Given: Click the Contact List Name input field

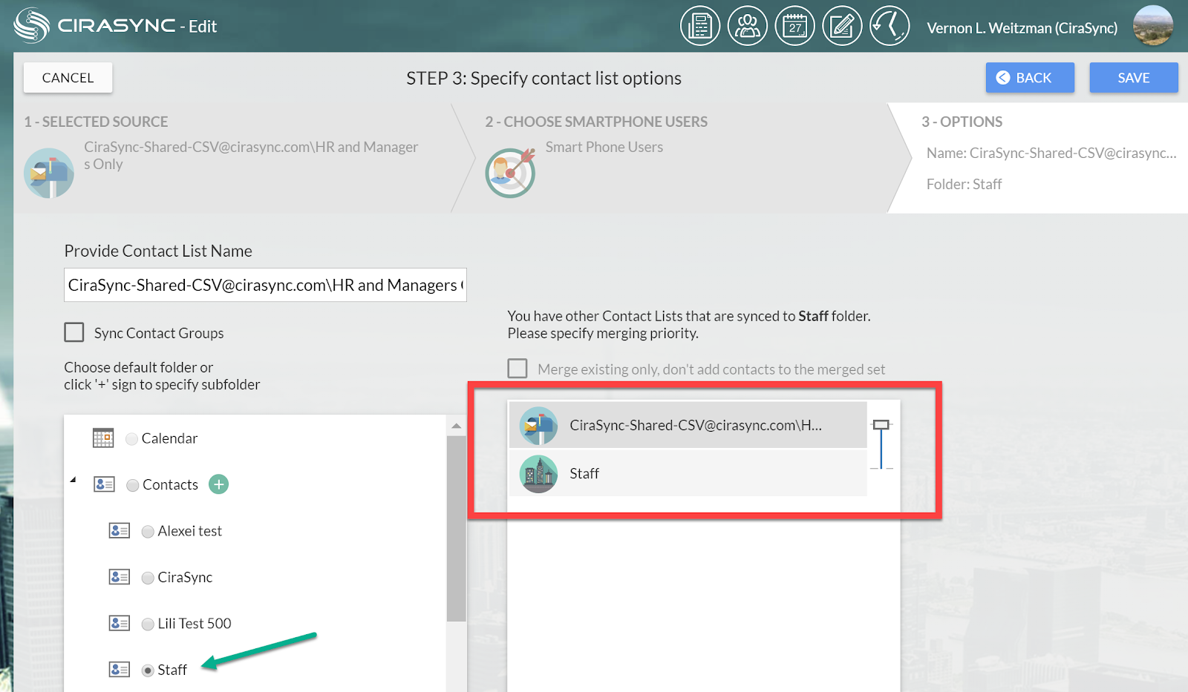Looking at the screenshot, I should [x=265, y=285].
